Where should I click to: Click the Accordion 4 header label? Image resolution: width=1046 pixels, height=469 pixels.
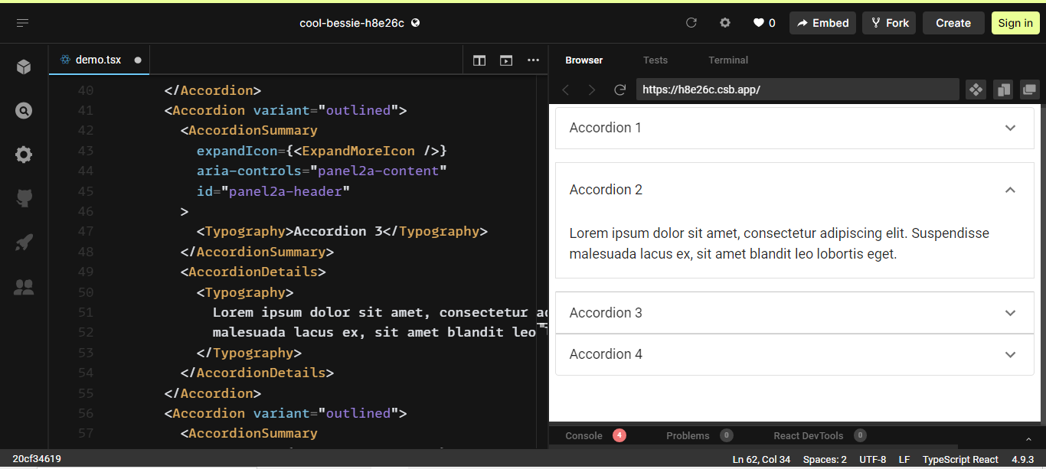click(606, 354)
